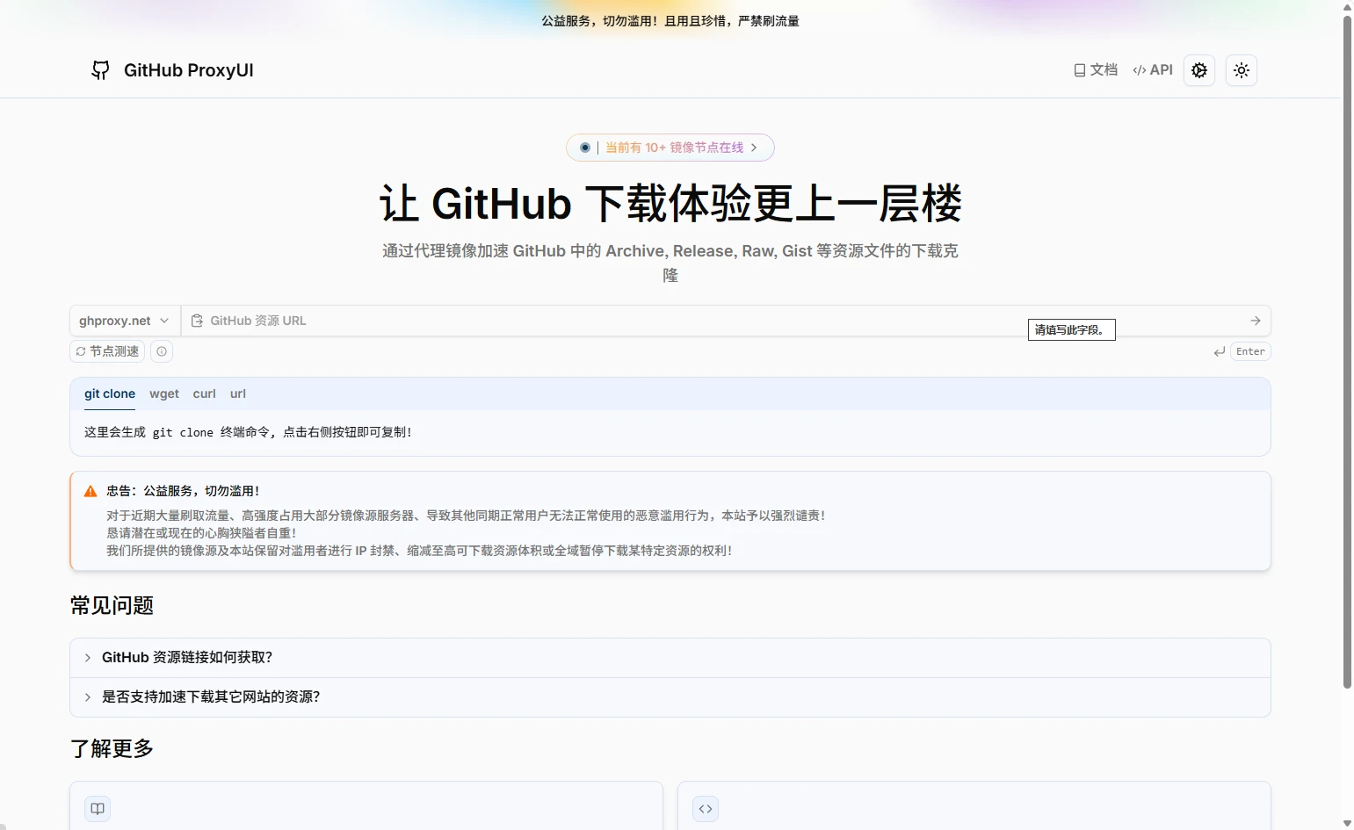The height and width of the screenshot is (830, 1354).
Task: Click the arrow icon to submit URL
Action: pyautogui.click(x=1255, y=321)
